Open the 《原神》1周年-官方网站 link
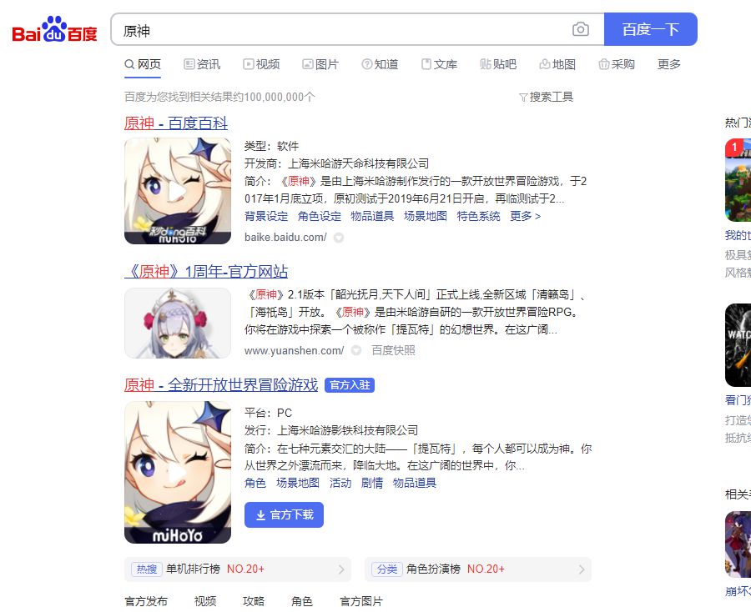Viewport: 751px width, 612px height. coord(206,272)
